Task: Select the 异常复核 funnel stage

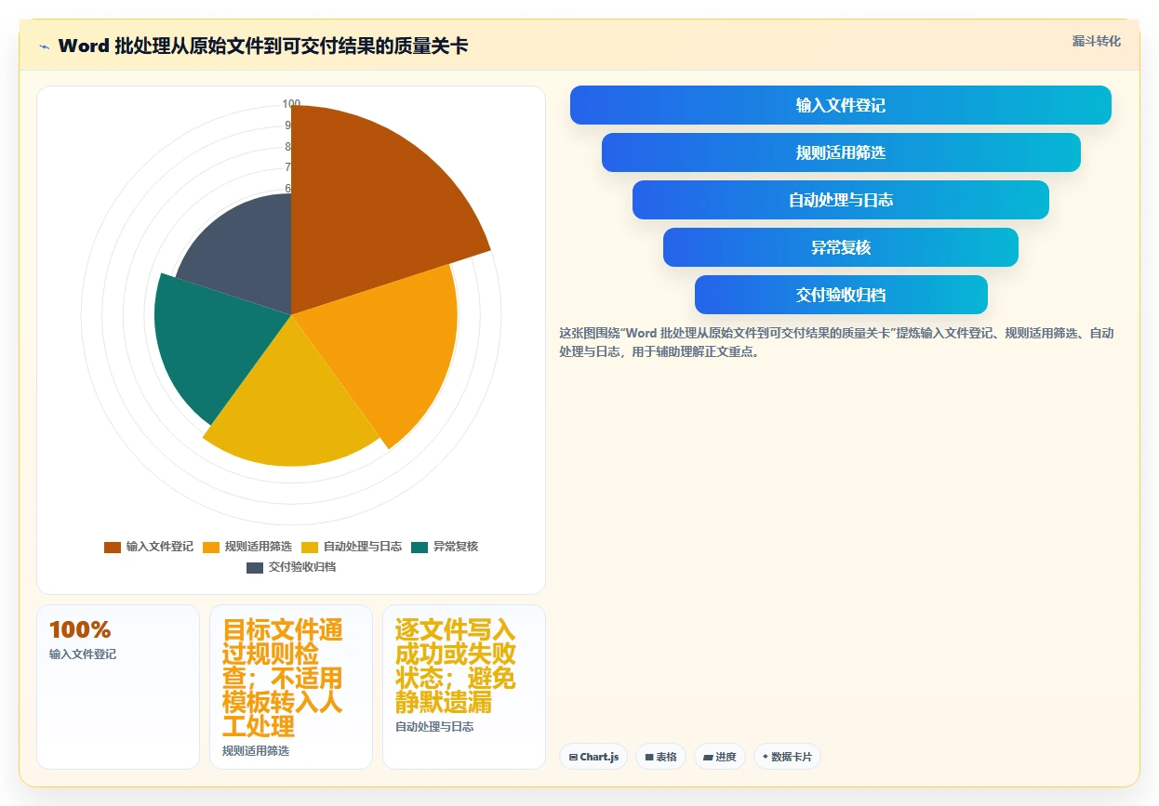Action: click(x=841, y=247)
